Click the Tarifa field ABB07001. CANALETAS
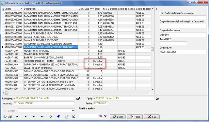The height and width of the screenshot is (122, 209). [124, 98]
